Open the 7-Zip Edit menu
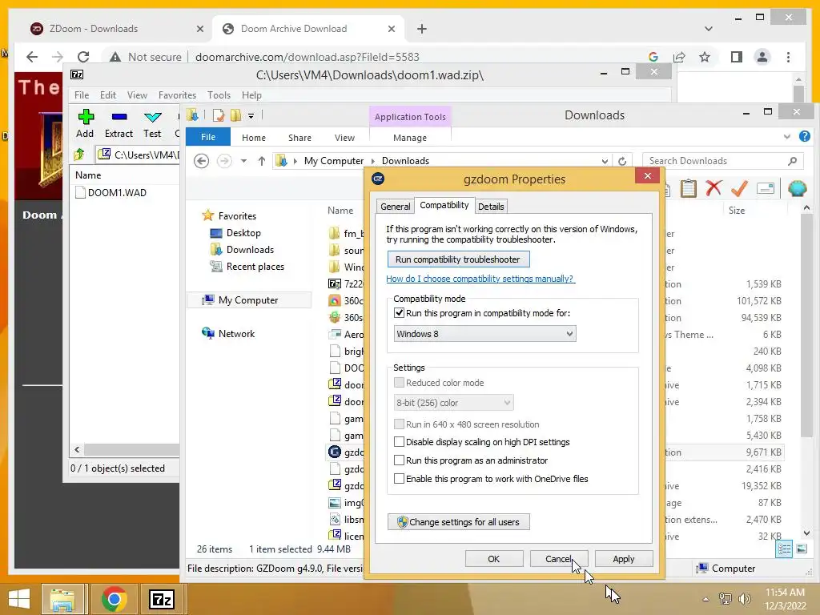 [108, 95]
